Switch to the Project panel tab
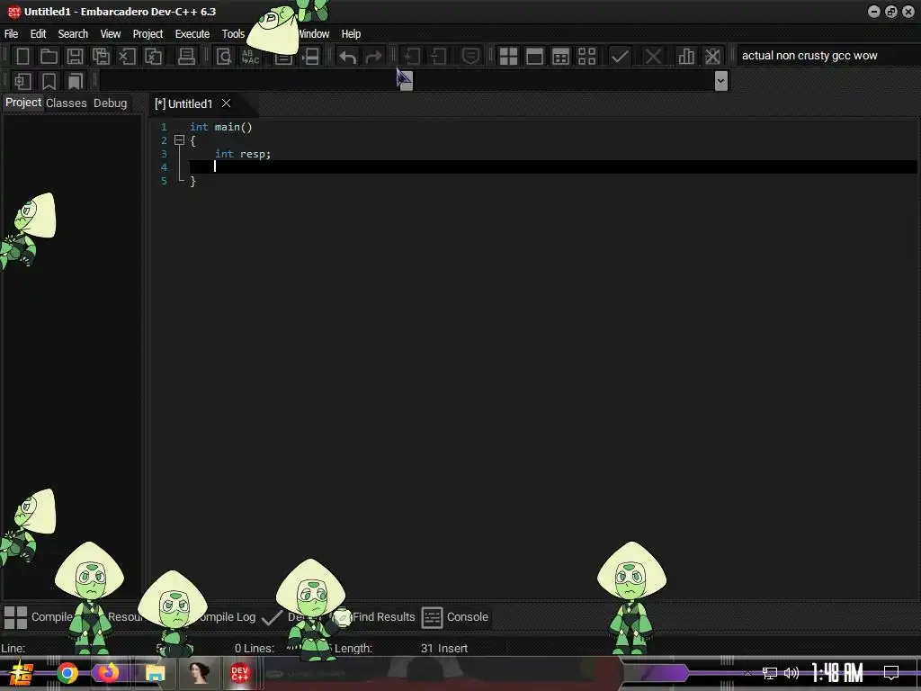921x691 pixels. tap(22, 103)
